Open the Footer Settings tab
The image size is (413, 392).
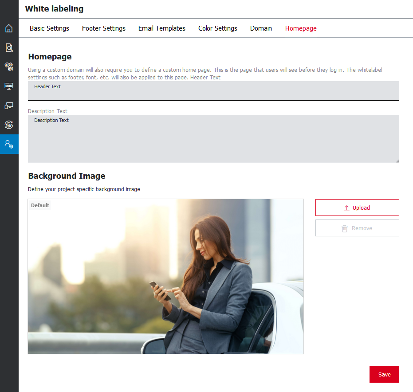104,28
